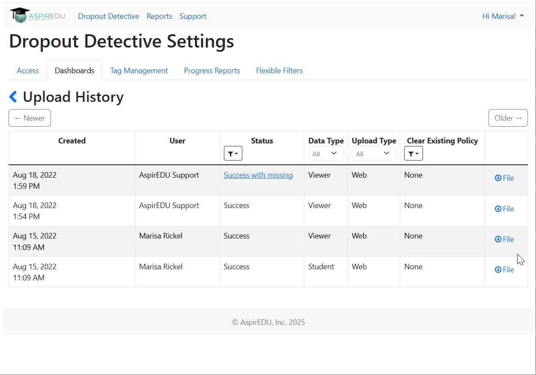The image size is (536, 375).
Task: Click AspirEDU Support in the 1:54 PM row
Action: [169, 205]
